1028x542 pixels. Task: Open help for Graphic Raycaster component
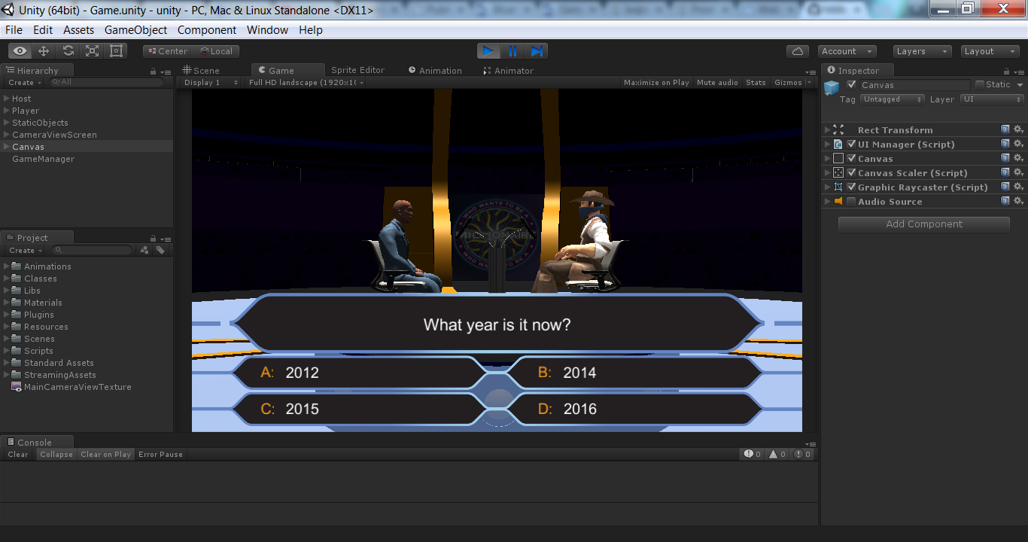(1005, 187)
